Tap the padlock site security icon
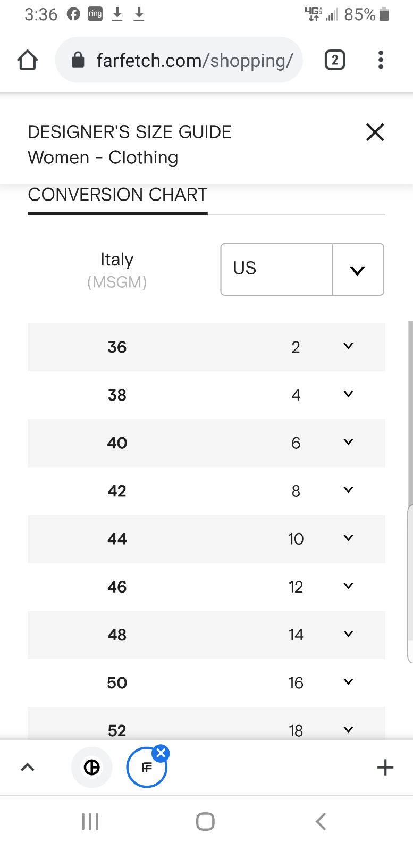The height and width of the screenshot is (850, 413). point(78,60)
